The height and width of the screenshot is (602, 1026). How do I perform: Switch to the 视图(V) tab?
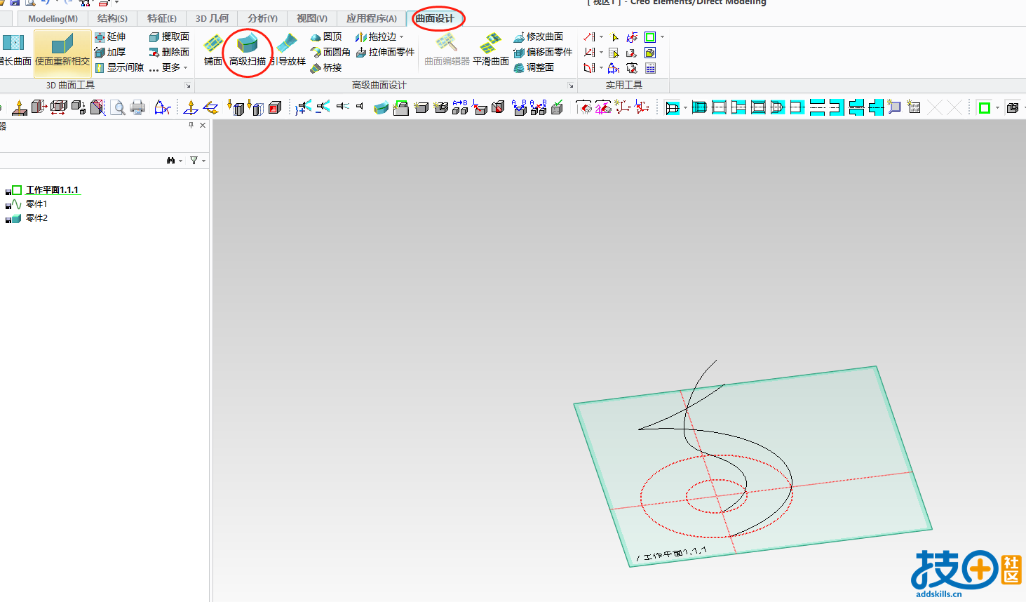click(311, 18)
